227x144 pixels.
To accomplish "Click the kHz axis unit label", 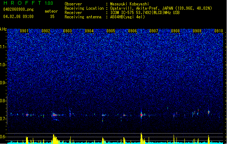I will (x=3, y=29).
